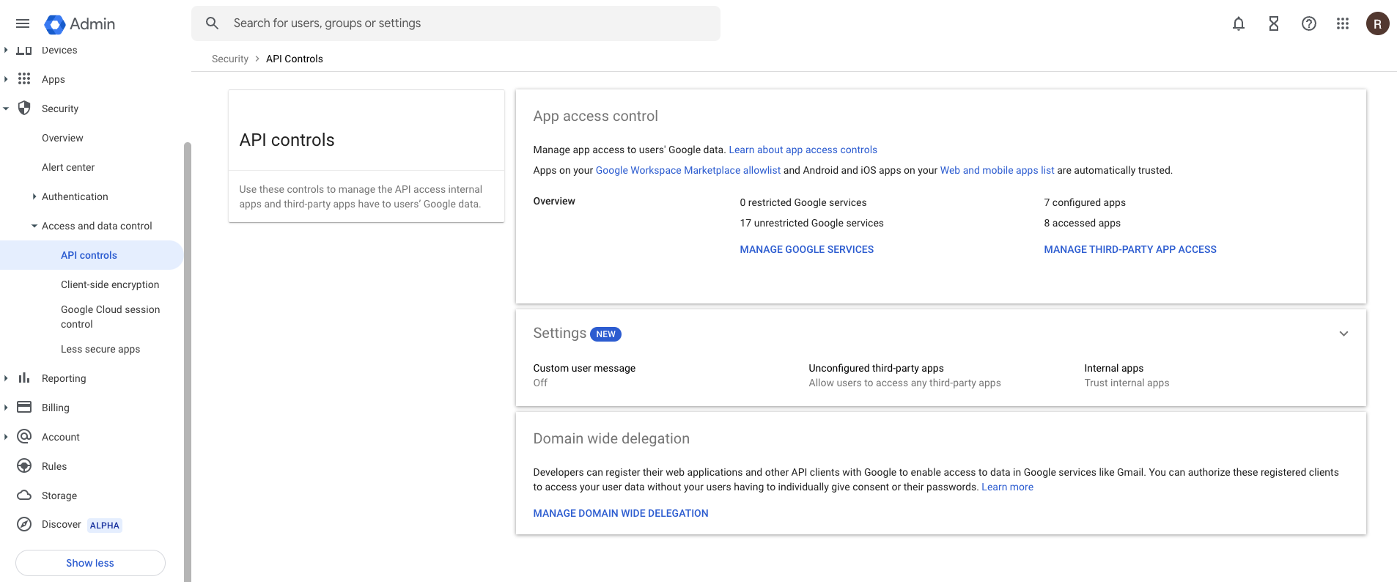Image resolution: width=1397 pixels, height=582 pixels.
Task: Collapse the Security section arrow
Action: pyautogui.click(x=6, y=108)
